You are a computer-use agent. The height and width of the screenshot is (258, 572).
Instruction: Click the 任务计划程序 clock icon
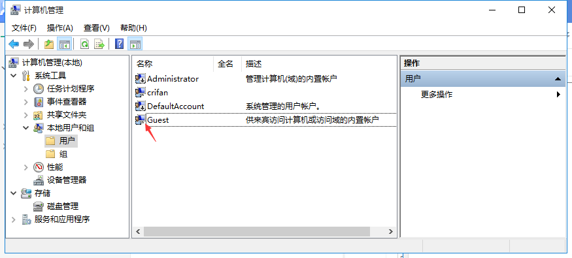pyautogui.click(x=39, y=89)
